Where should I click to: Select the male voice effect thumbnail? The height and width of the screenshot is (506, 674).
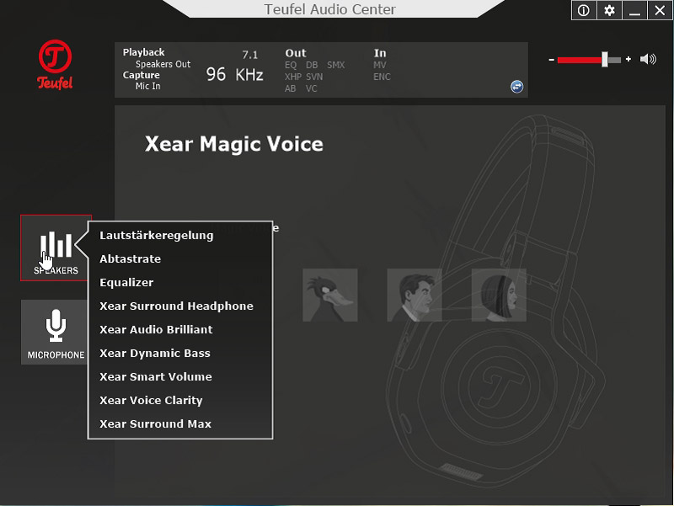(x=415, y=295)
